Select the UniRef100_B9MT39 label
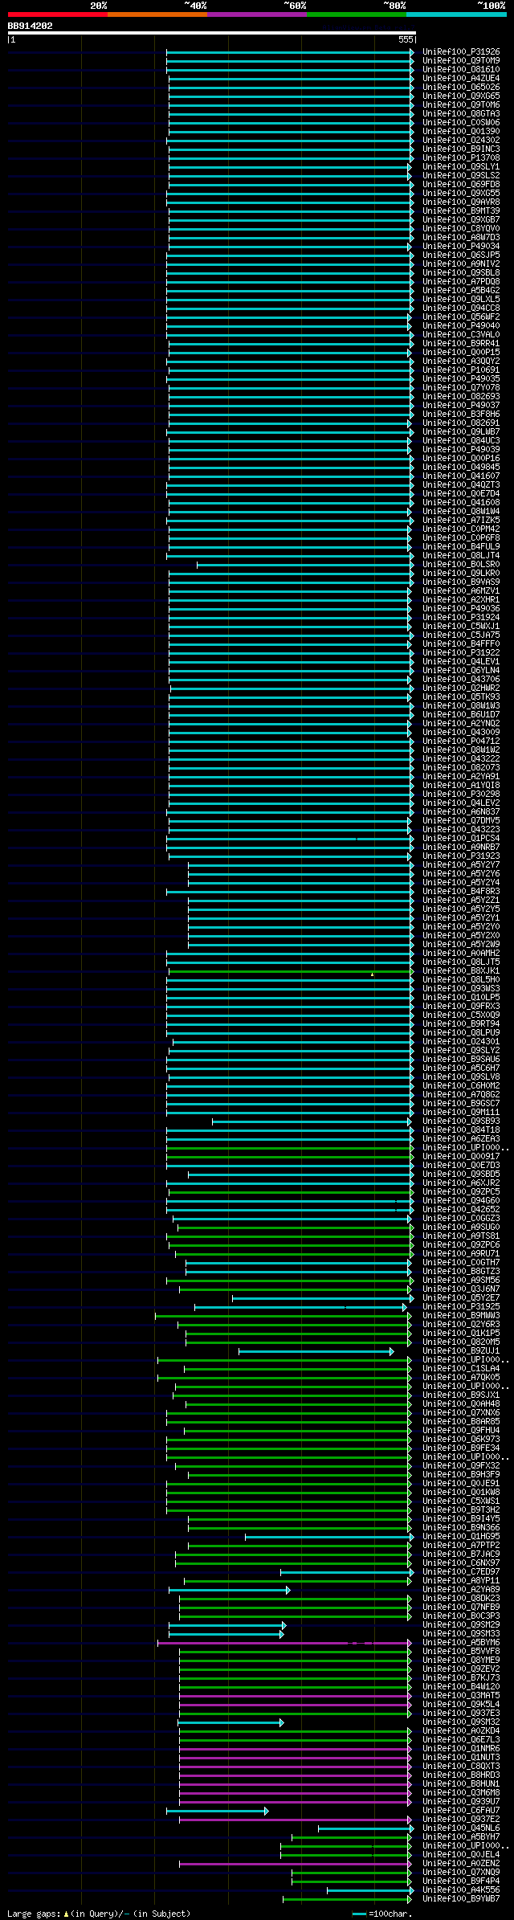514x1920 pixels. (x=461, y=211)
